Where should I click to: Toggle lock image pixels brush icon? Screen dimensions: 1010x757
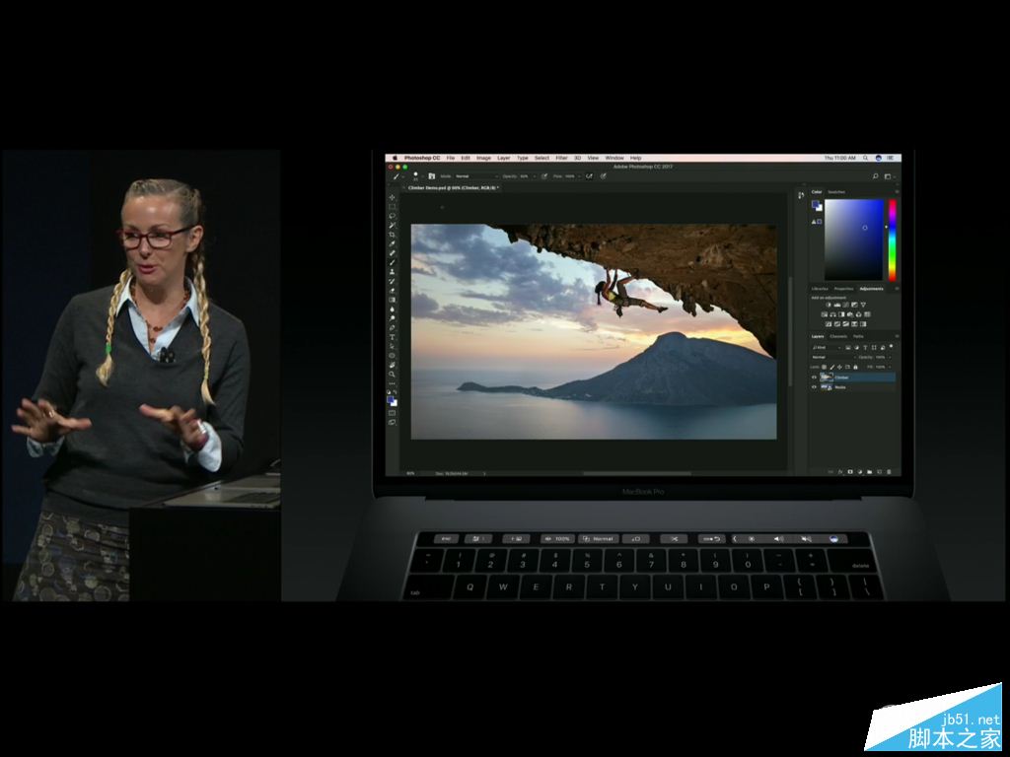click(x=832, y=367)
